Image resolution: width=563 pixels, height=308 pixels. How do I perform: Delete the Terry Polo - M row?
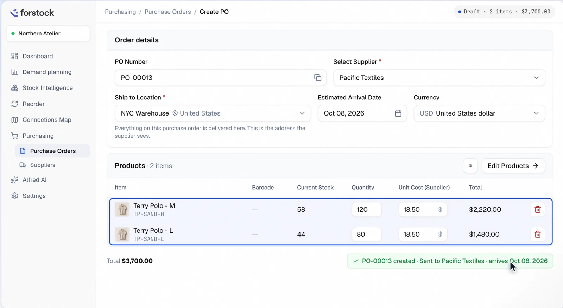coord(538,210)
